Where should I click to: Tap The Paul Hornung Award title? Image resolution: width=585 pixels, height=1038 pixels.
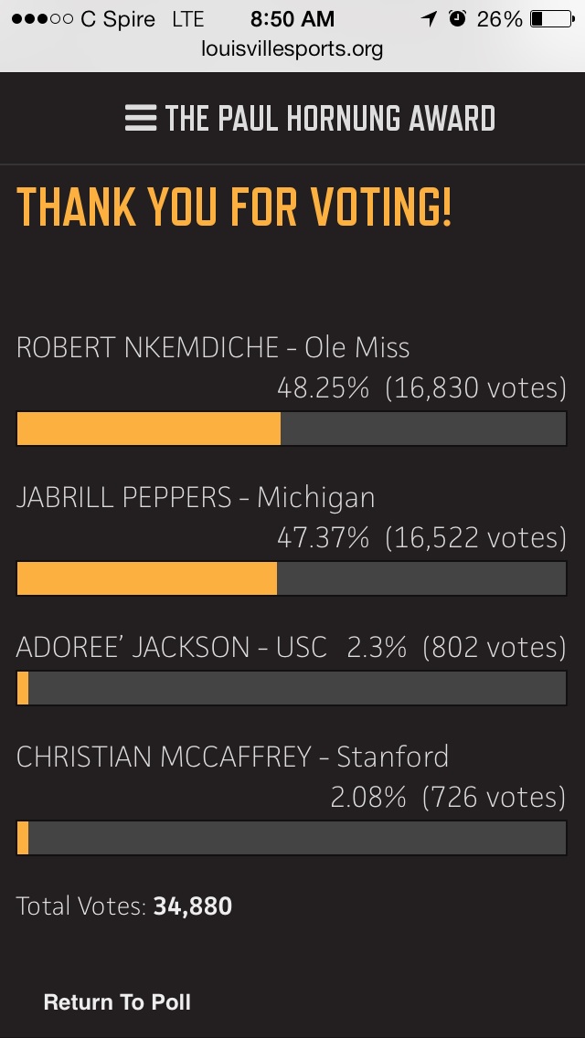point(330,119)
